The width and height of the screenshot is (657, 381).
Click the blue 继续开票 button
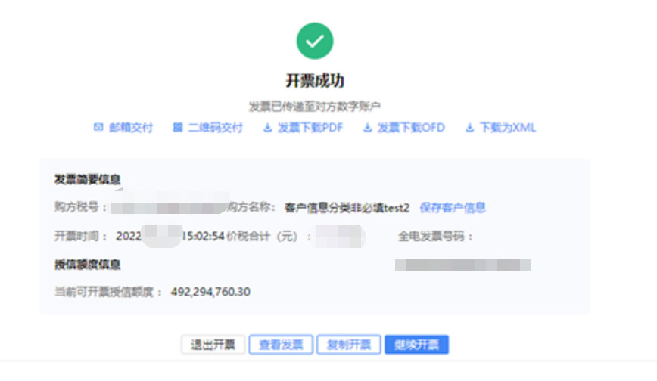(x=416, y=345)
